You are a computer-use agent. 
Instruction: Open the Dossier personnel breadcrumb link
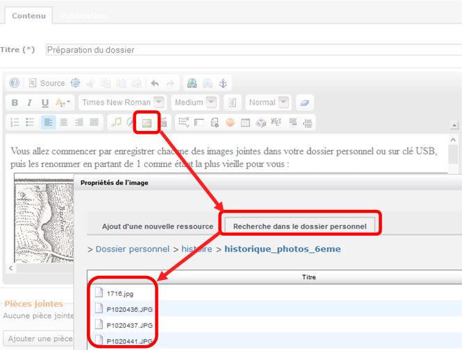[x=132, y=249]
